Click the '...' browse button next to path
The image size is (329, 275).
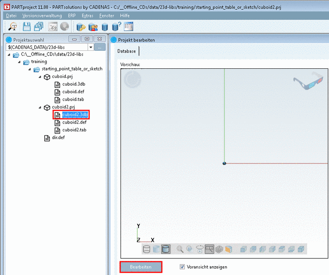coord(100,47)
